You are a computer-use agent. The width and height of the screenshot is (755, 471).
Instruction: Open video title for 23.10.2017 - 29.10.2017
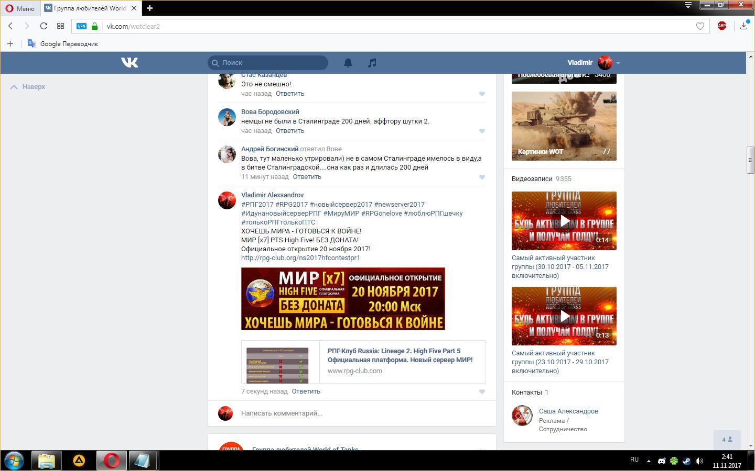pos(560,362)
